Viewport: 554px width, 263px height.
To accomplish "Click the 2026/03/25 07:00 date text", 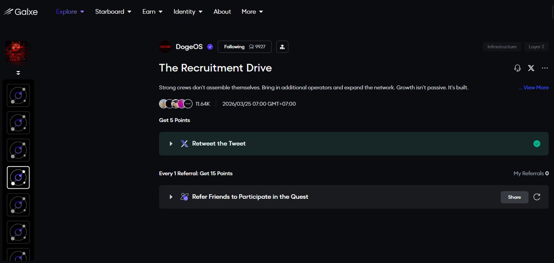I will point(259,104).
